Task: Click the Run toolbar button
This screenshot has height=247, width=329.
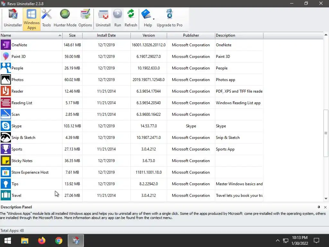Action: click(118, 19)
